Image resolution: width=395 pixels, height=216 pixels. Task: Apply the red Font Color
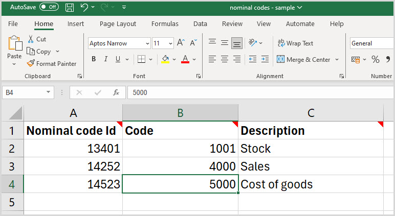(185, 59)
